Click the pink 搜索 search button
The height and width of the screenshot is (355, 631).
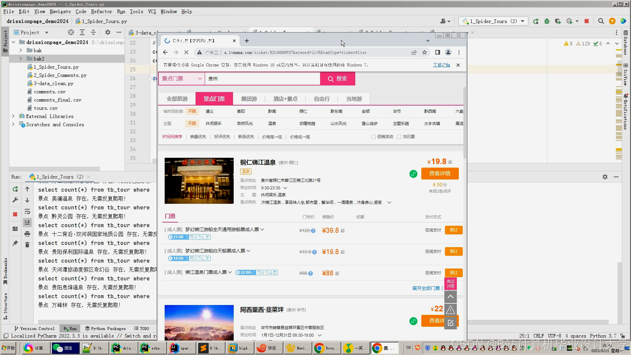pyautogui.click(x=338, y=79)
